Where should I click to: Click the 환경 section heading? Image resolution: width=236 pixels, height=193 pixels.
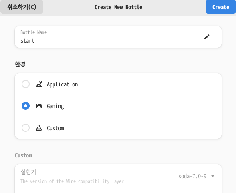[20, 64]
